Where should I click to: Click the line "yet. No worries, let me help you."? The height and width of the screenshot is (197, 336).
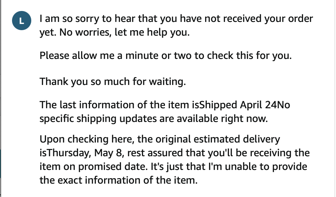coord(115,33)
